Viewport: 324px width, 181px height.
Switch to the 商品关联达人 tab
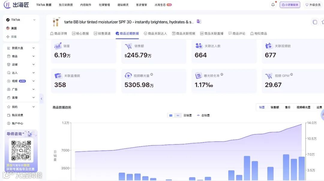tap(155, 34)
